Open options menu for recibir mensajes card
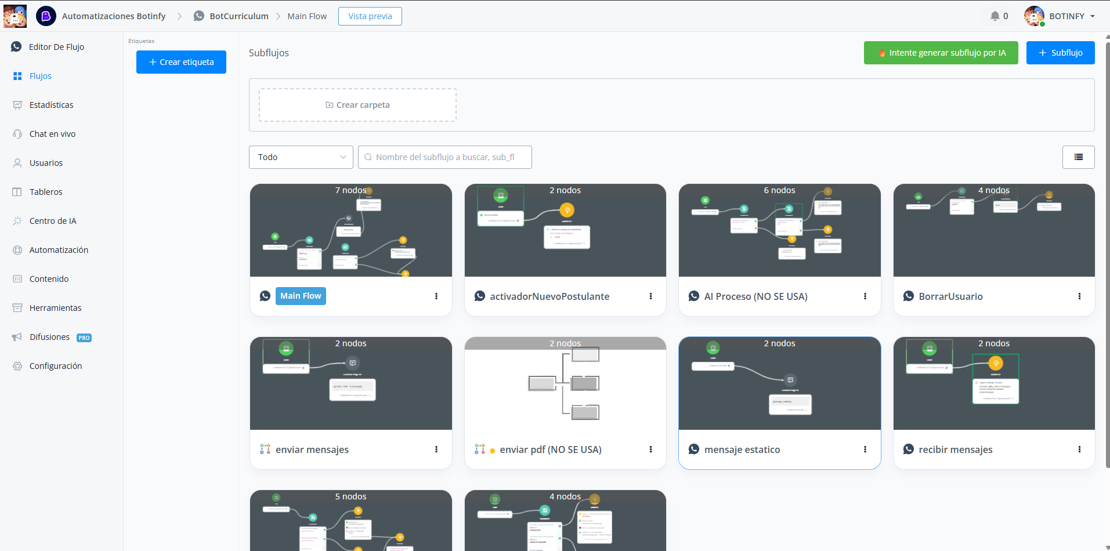Viewport: 1110px width, 551px height. [x=1079, y=449]
